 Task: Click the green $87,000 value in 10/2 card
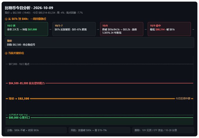pos(32,30)
